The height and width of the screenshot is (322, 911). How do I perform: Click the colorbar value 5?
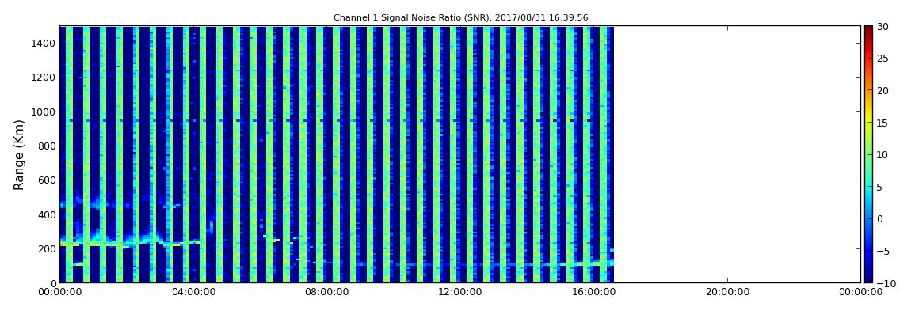880,187
